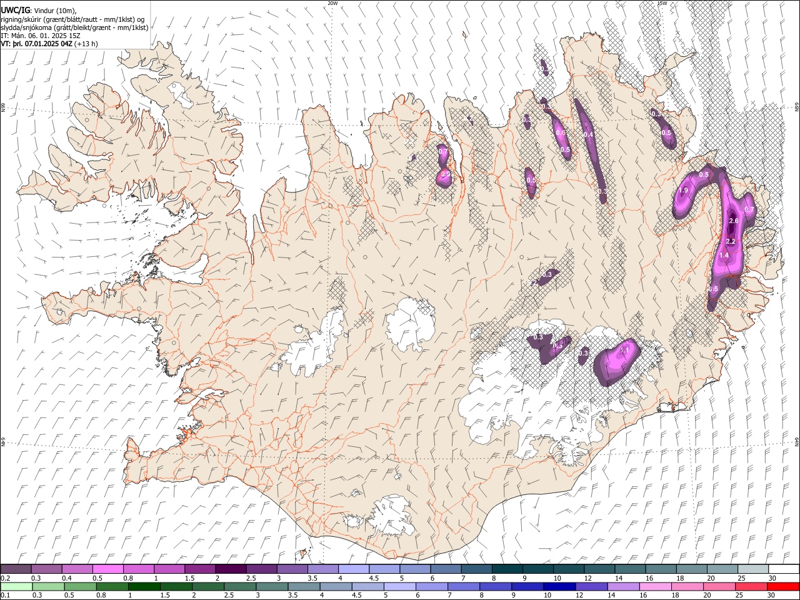Pick the light purple 14–16 rain legend swatch

[x=622, y=587]
